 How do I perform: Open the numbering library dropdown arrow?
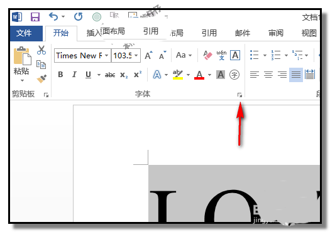click(286, 55)
